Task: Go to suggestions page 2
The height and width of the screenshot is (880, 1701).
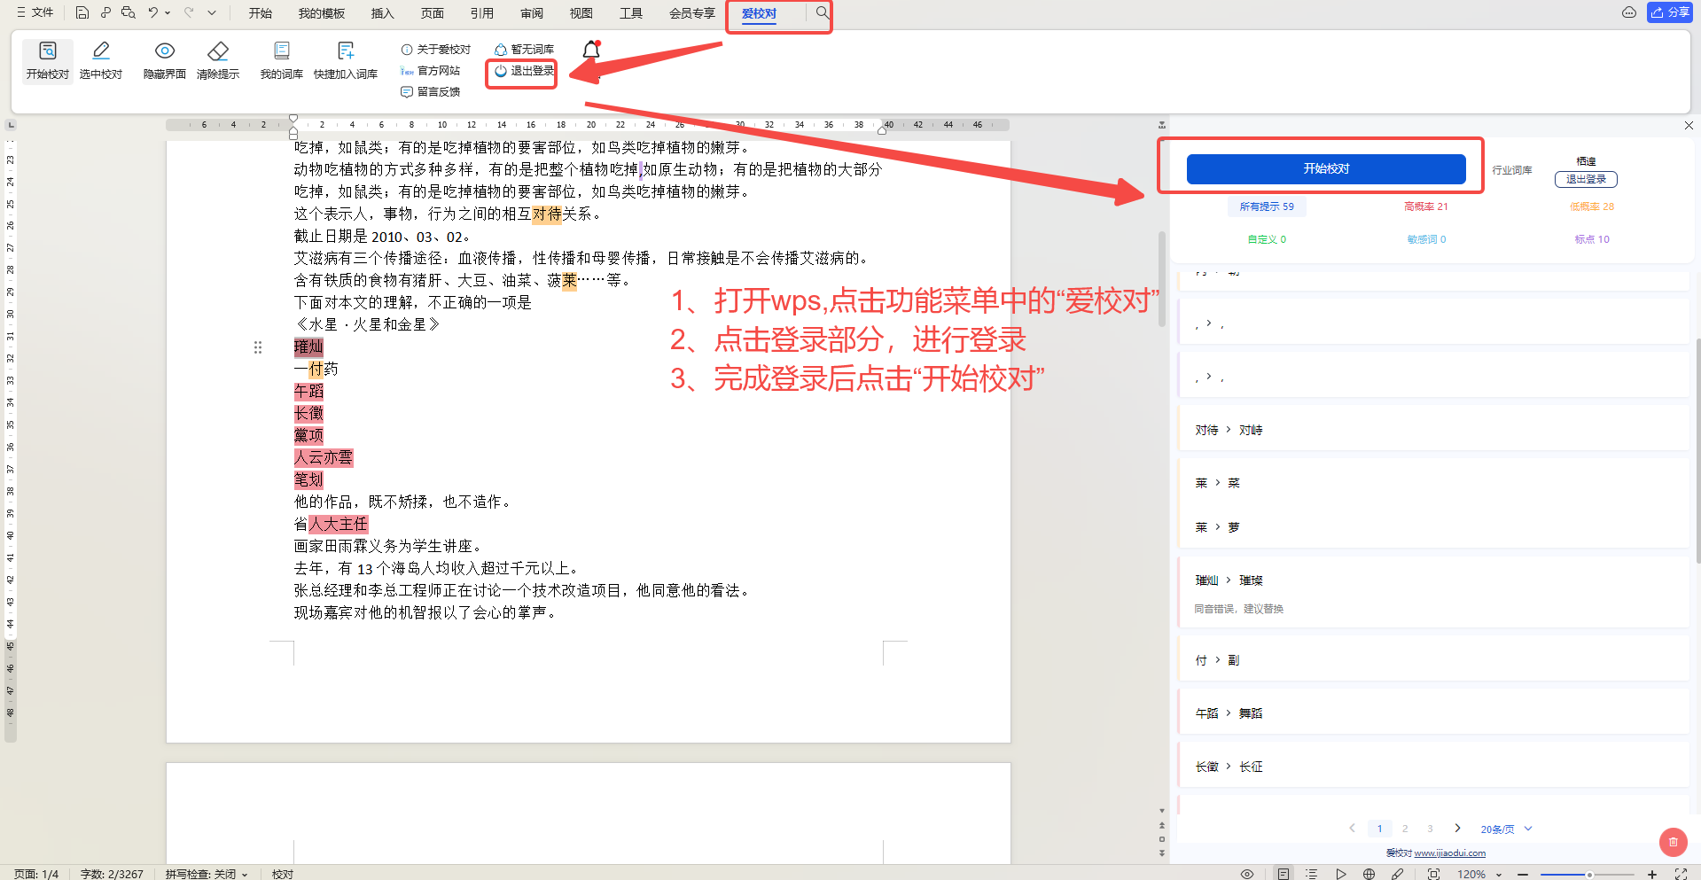Action: tap(1405, 829)
